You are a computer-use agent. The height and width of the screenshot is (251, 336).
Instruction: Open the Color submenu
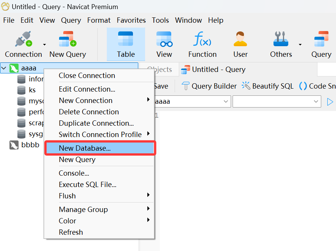tap(99, 221)
